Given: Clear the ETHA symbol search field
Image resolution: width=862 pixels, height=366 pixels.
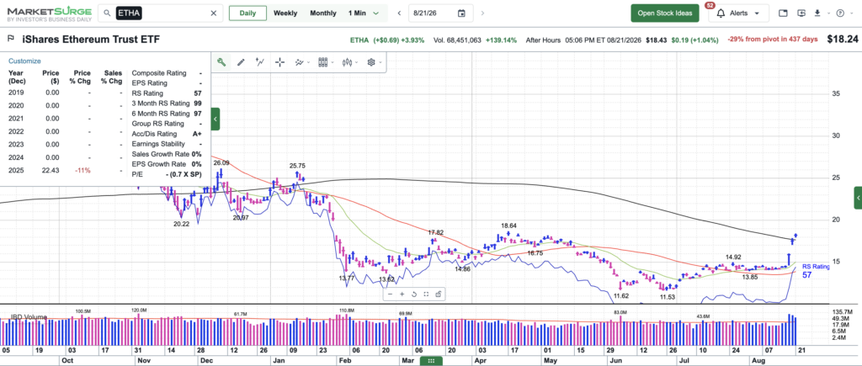Looking at the screenshot, I should pyautogui.click(x=214, y=13).
